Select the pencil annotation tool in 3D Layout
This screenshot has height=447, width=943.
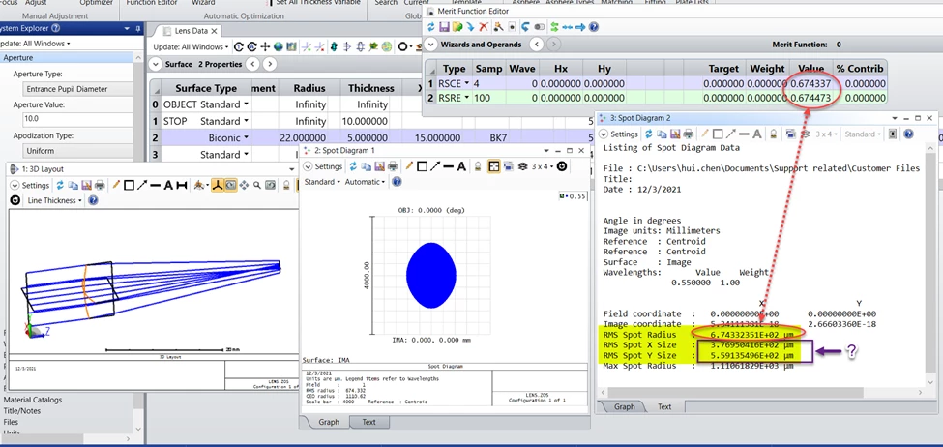116,186
